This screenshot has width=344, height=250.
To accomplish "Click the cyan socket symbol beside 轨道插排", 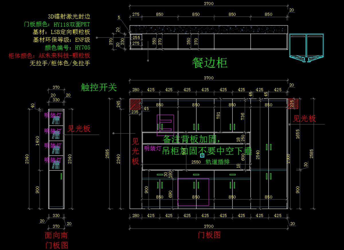I will pos(202,155).
